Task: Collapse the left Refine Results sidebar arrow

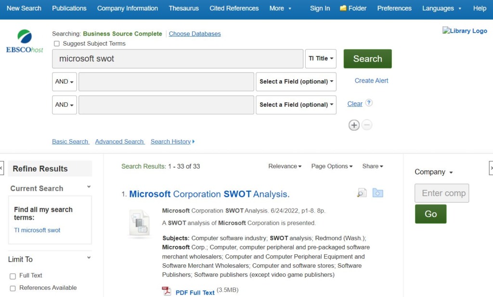Action: (1, 168)
